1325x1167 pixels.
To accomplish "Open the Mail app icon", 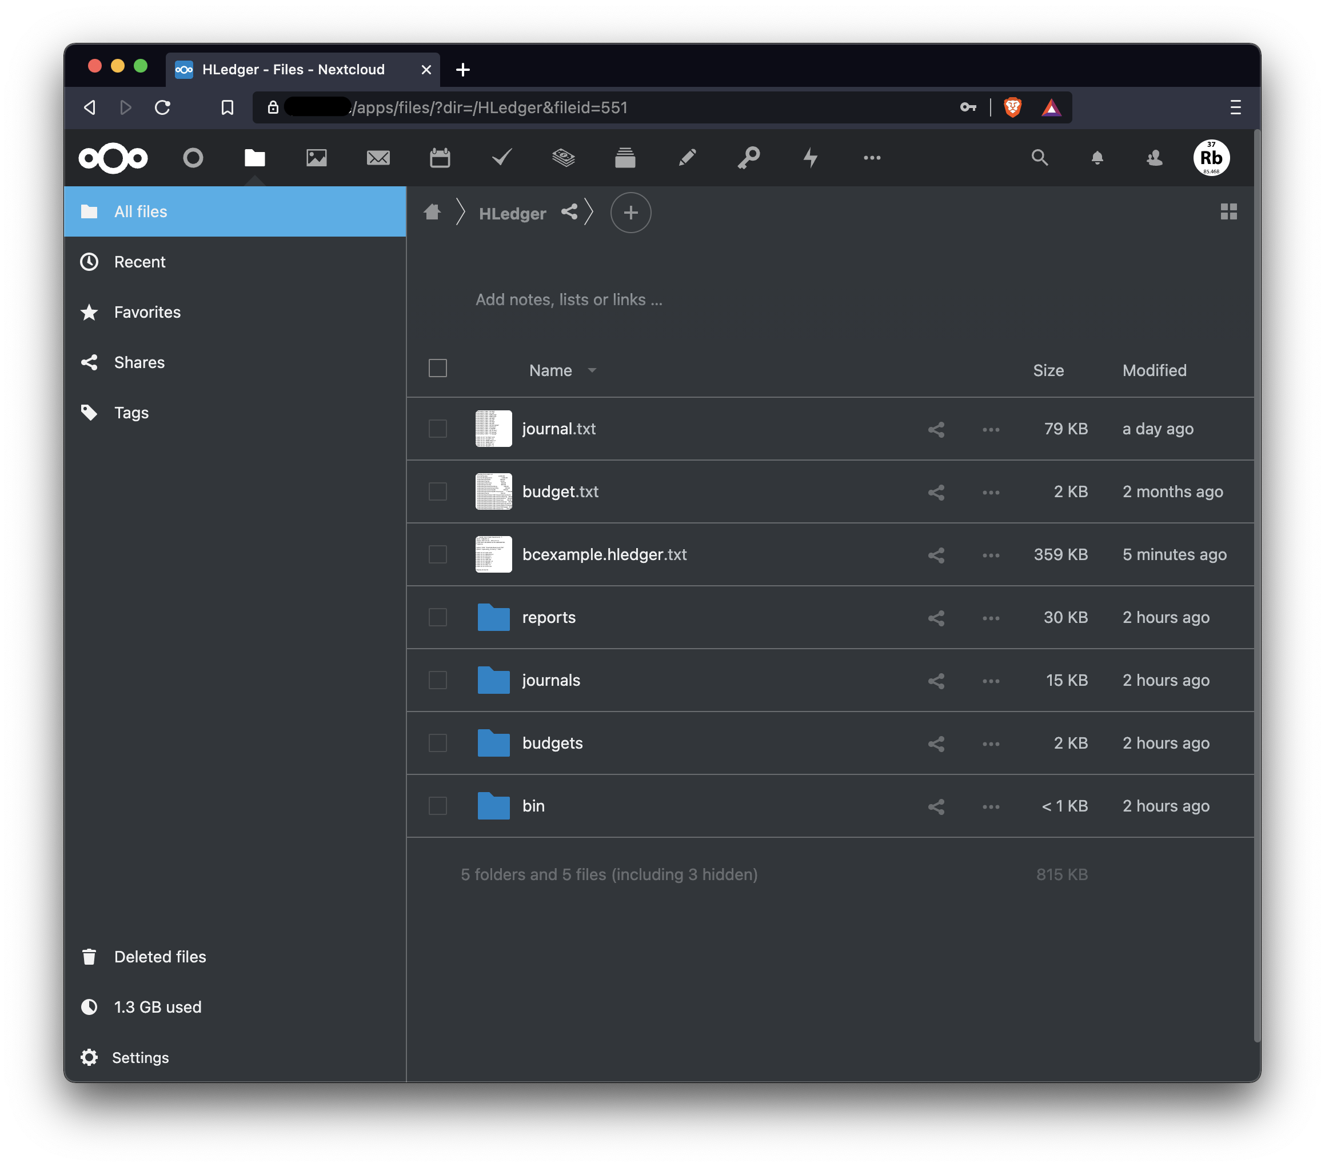I will point(378,158).
